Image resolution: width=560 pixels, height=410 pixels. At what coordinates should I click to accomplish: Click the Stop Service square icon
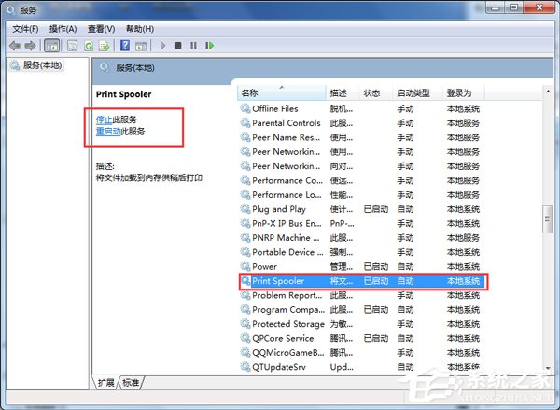point(178,45)
